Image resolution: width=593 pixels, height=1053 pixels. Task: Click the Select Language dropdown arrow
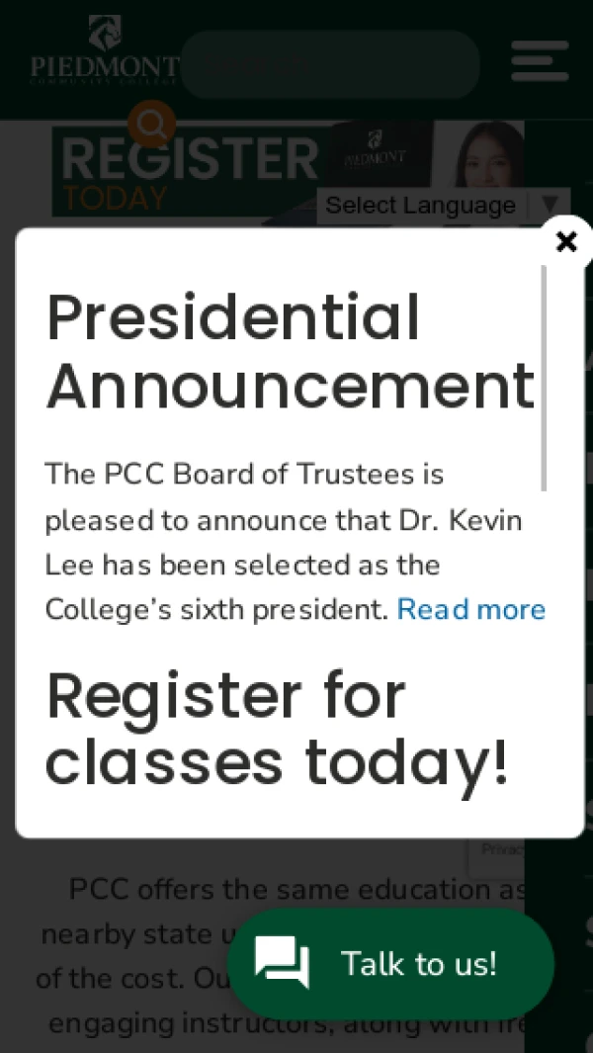pyautogui.click(x=551, y=204)
